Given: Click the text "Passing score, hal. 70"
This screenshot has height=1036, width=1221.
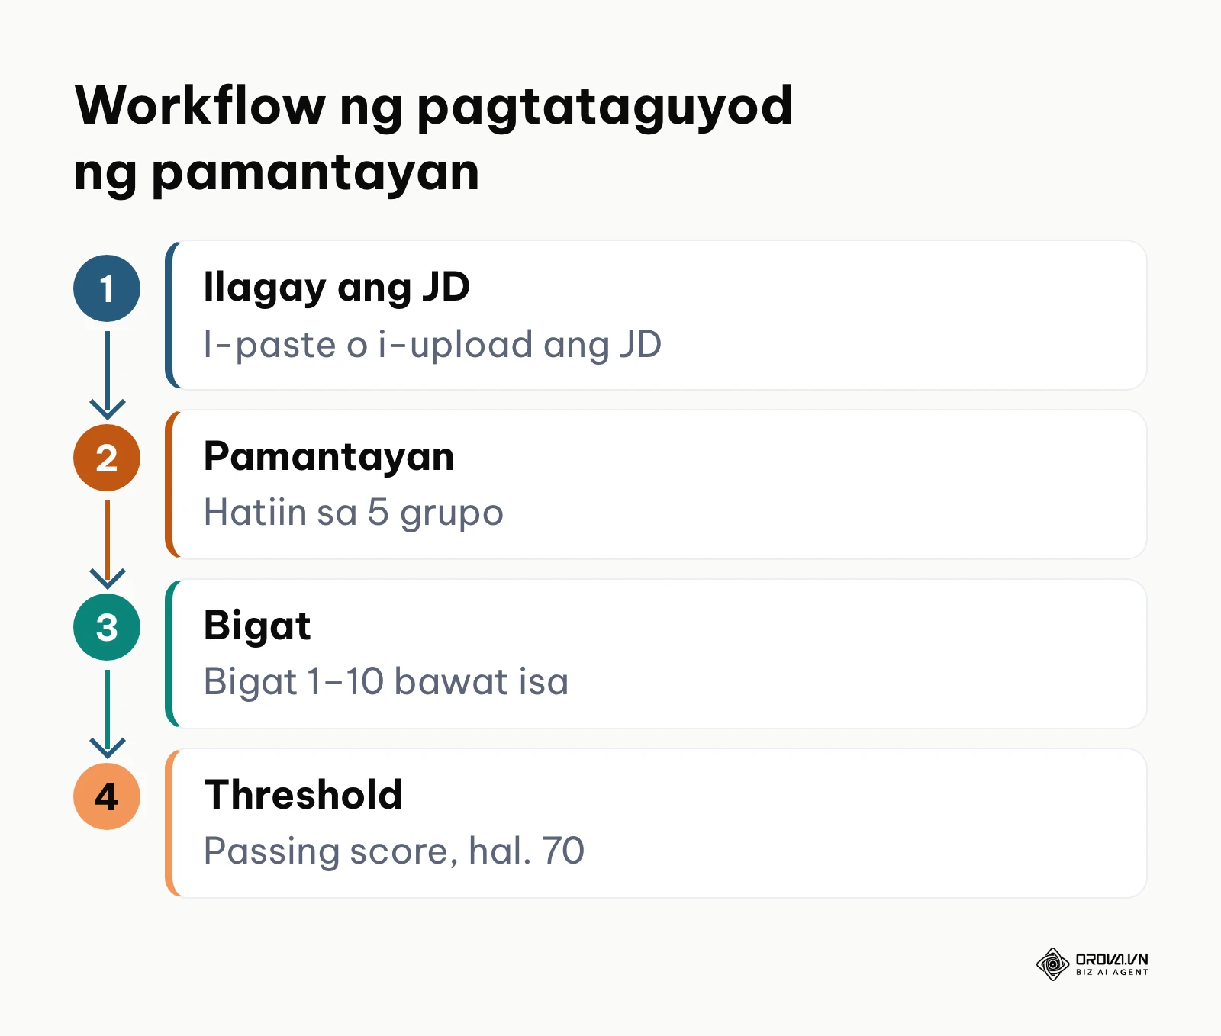Looking at the screenshot, I should [x=394, y=851].
